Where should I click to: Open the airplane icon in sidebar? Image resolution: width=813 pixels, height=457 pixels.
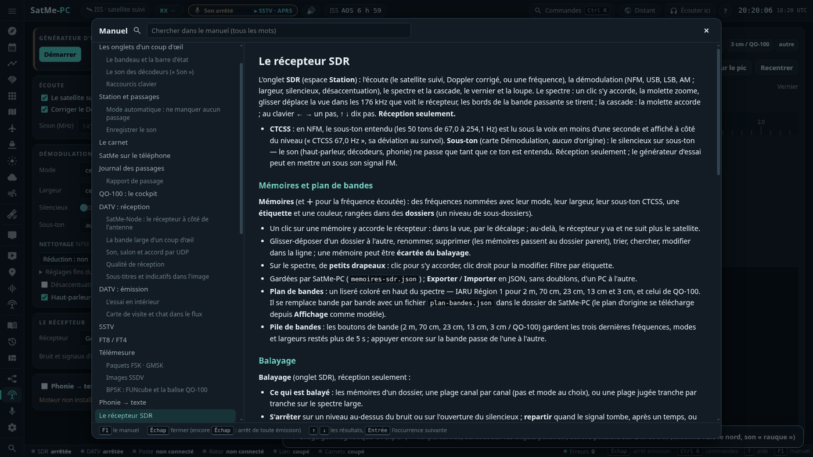(12, 128)
